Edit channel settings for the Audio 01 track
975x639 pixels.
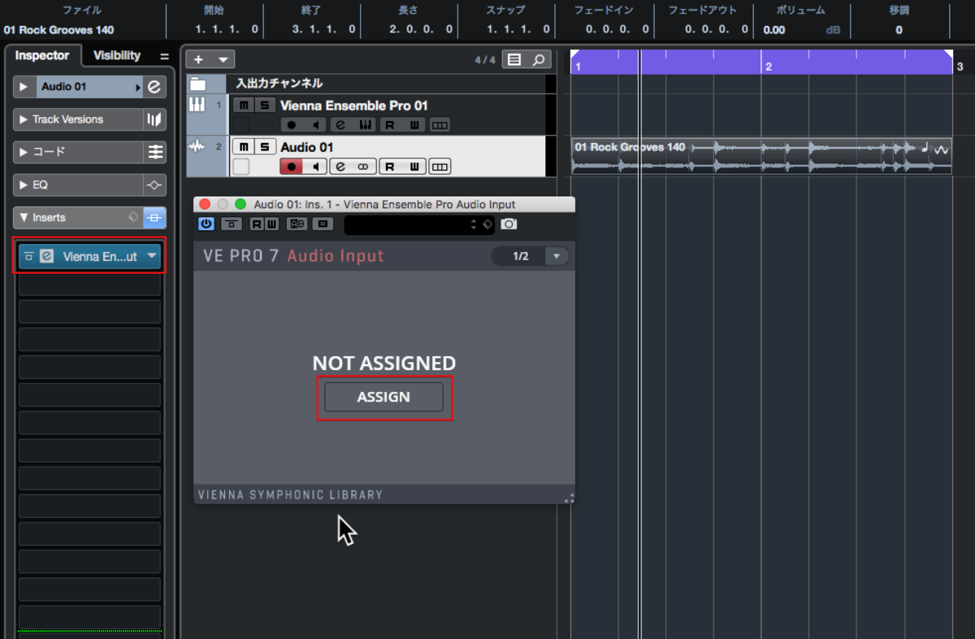(340, 167)
